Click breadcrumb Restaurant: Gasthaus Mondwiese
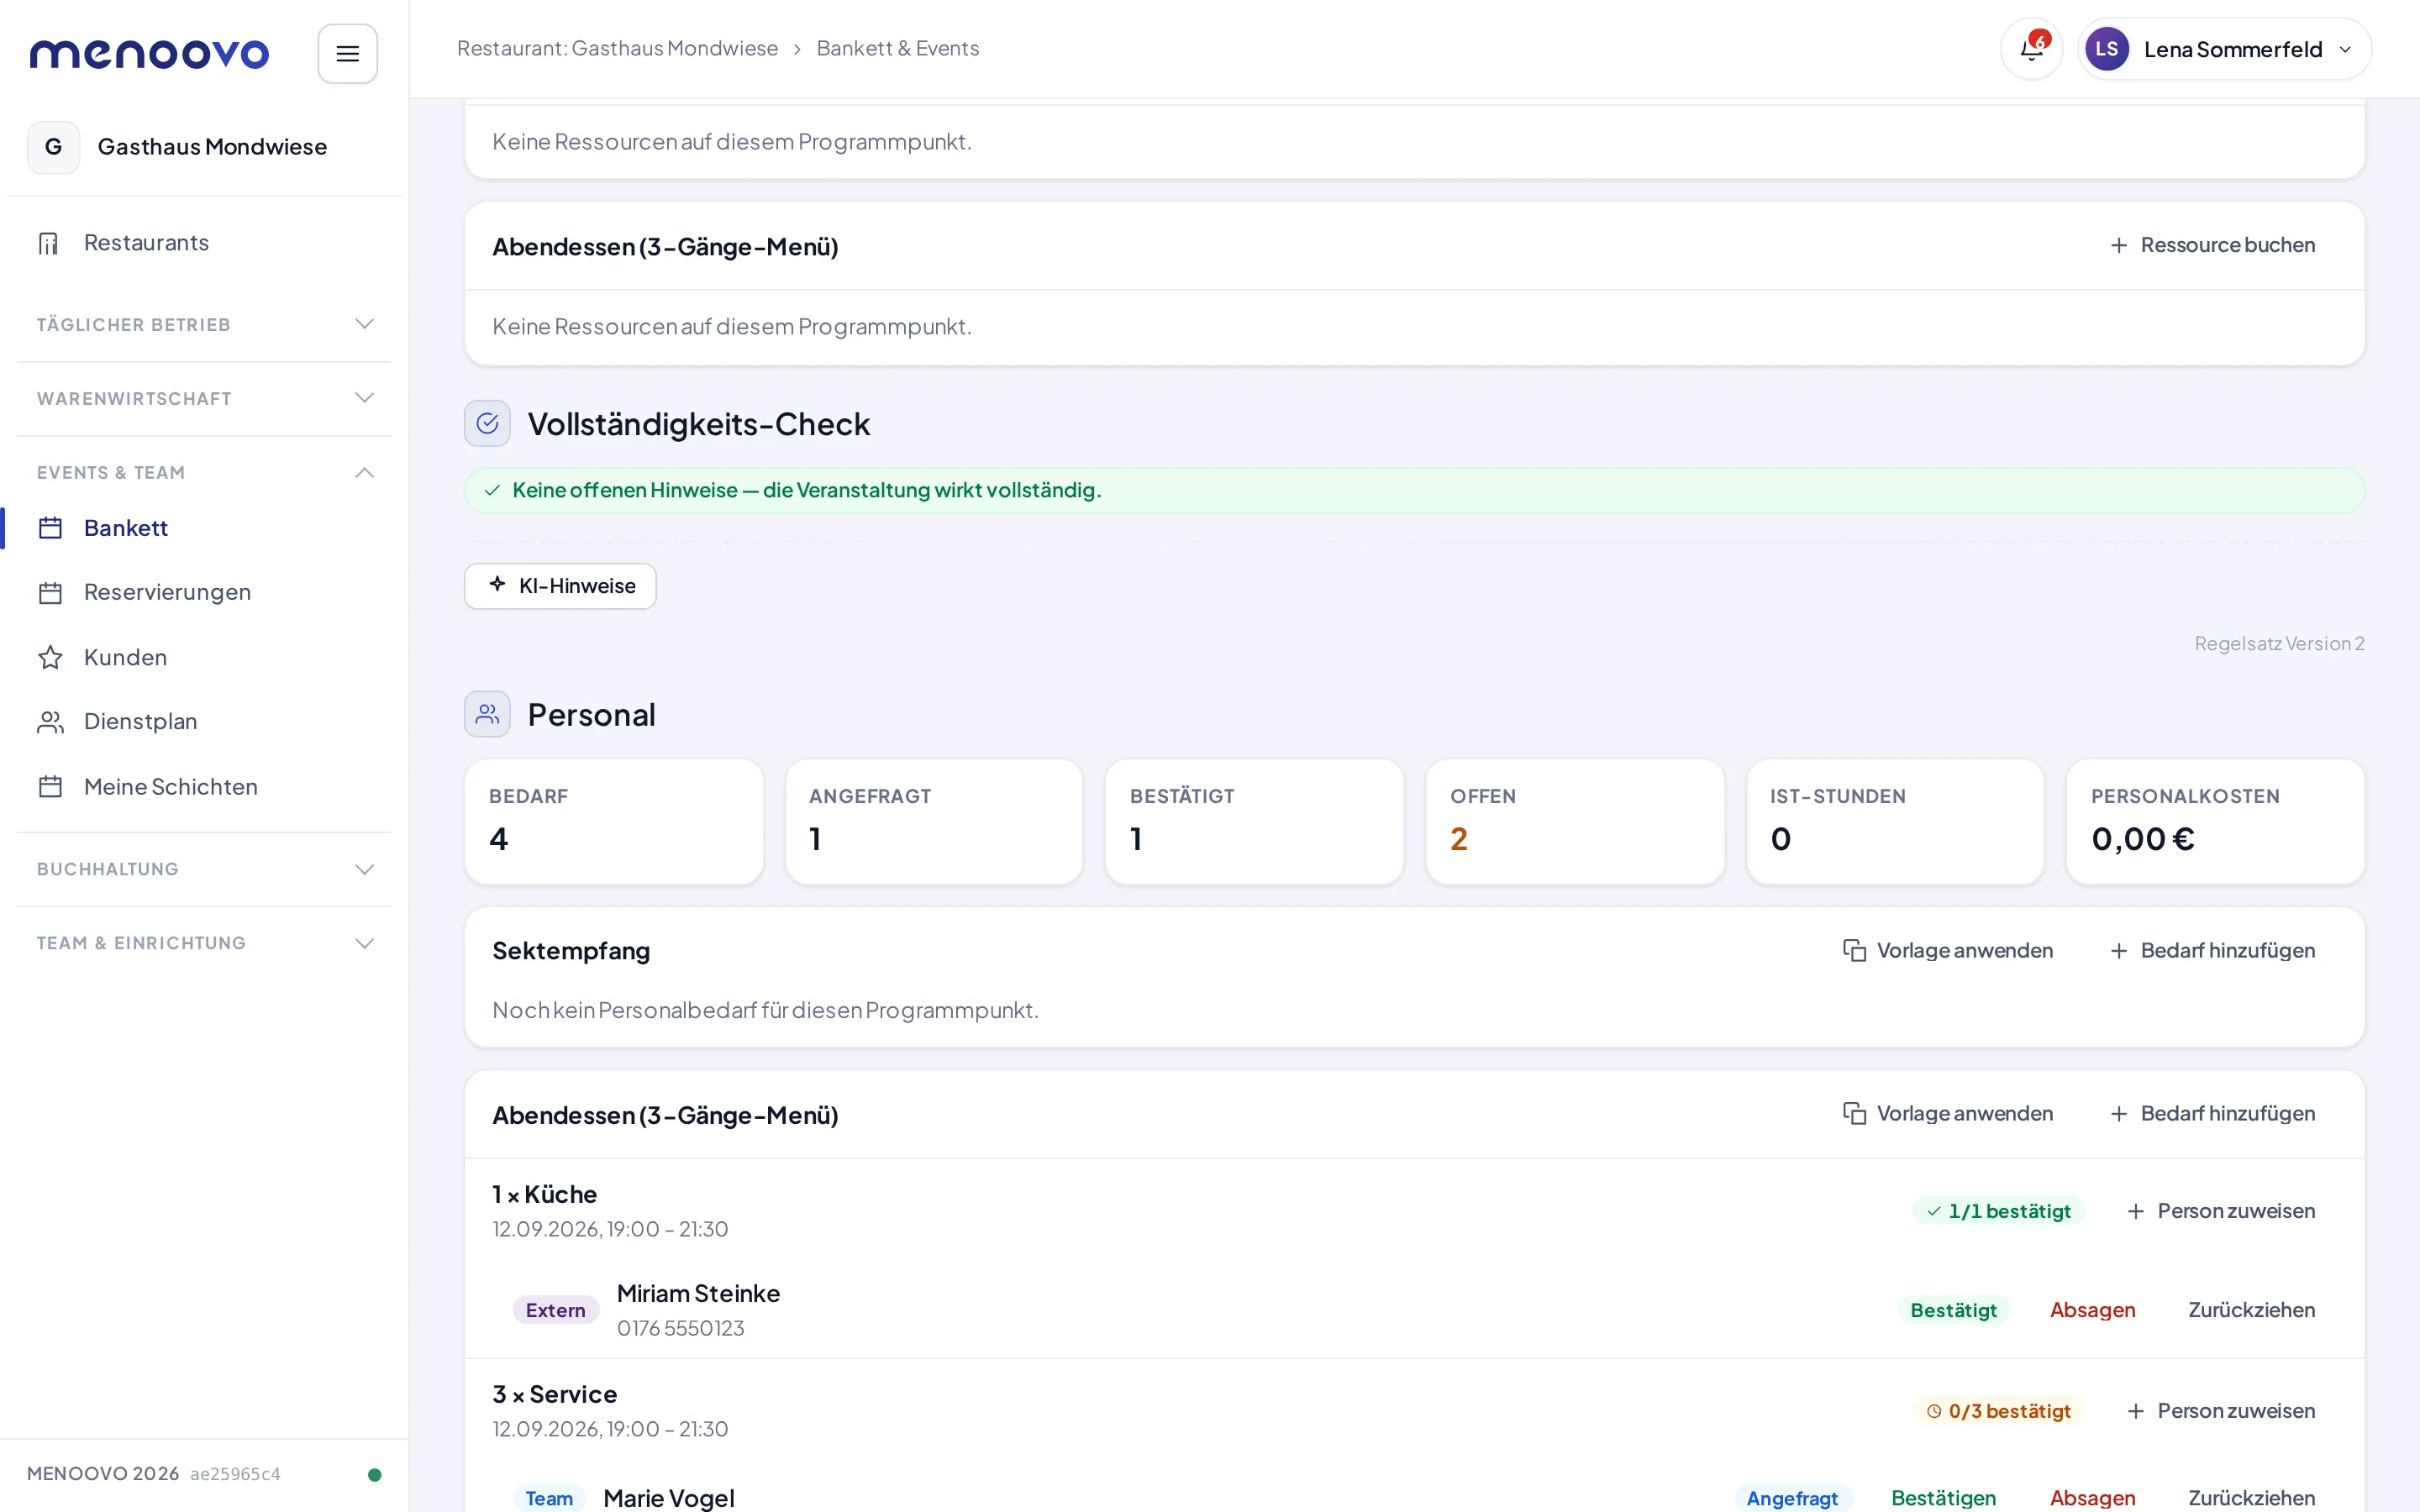2420x1512 pixels. [x=617, y=48]
